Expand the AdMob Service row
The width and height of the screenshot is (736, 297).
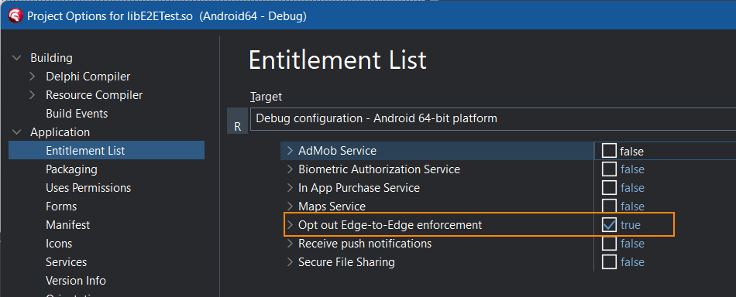[x=290, y=151]
